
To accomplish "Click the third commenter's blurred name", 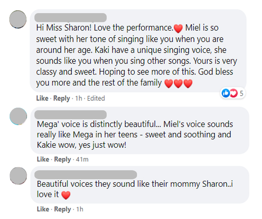I will coord(86,175).
